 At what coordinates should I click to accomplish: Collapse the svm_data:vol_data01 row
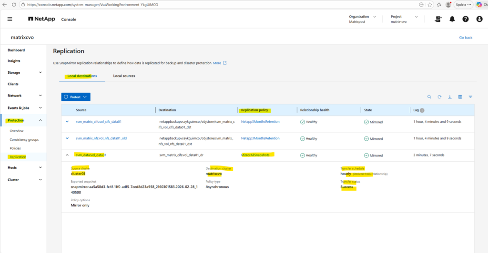67,155
